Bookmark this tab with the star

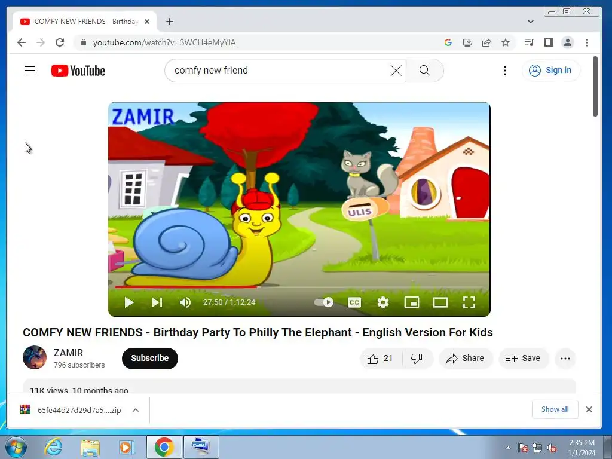tap(506, 42)
